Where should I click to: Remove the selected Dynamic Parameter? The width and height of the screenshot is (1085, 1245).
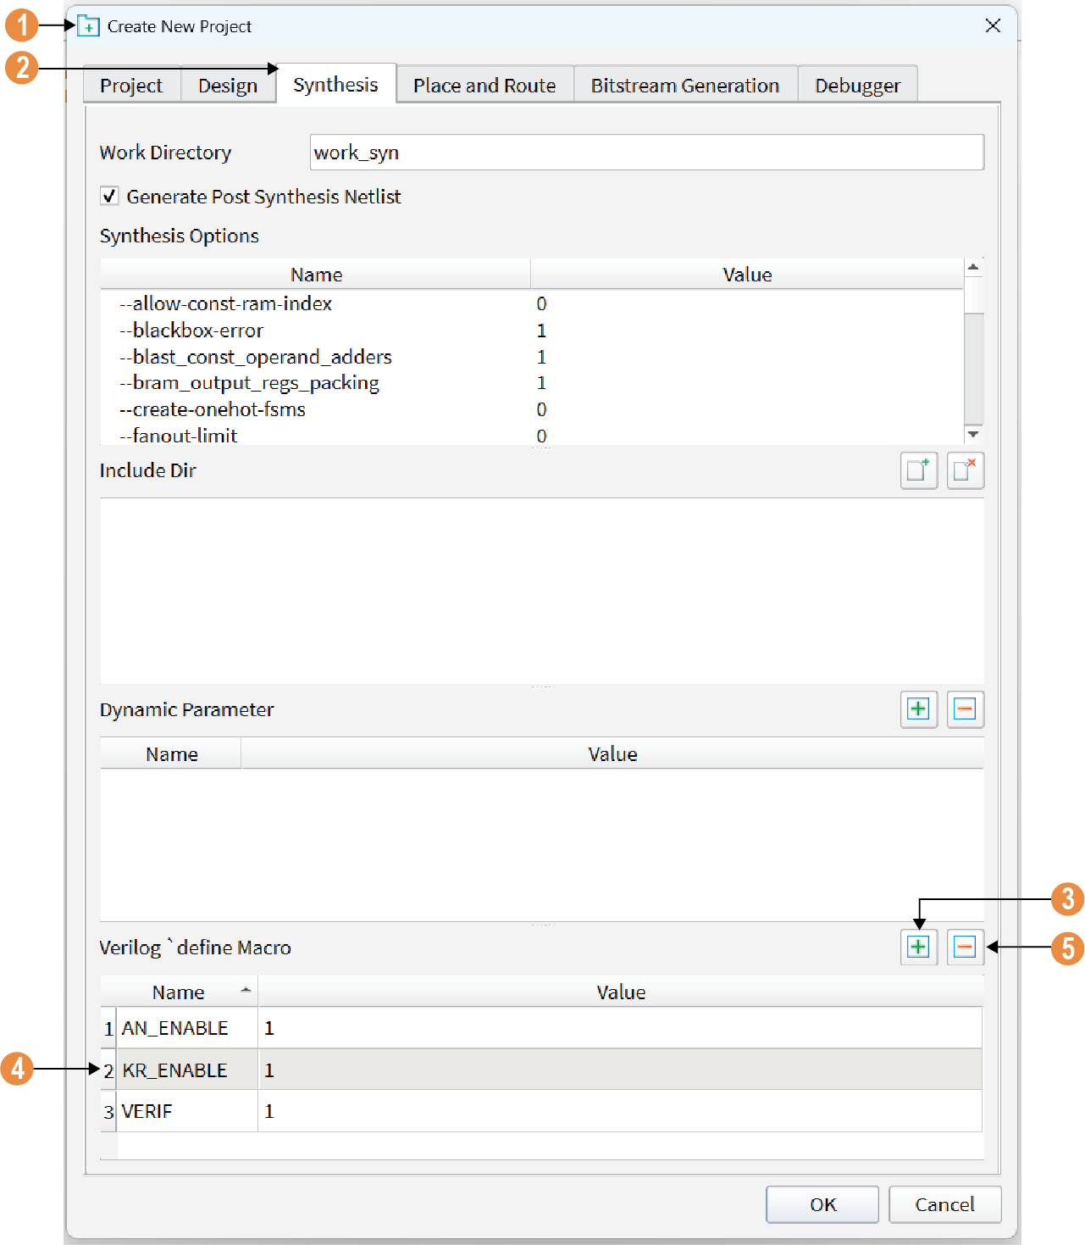(x=965, y=709)
